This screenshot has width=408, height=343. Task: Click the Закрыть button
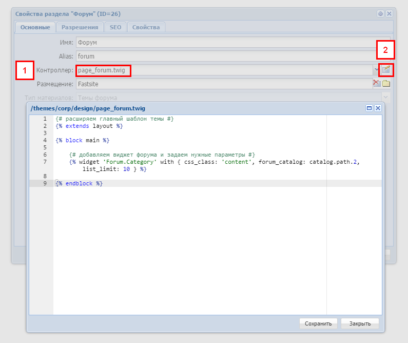tap(360, 323)
